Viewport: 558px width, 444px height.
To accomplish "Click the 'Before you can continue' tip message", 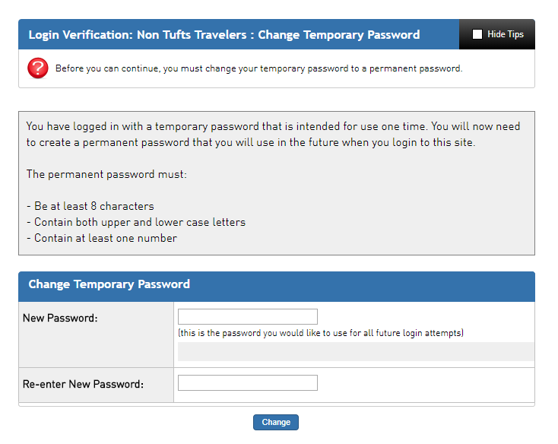I will point(258,68).
